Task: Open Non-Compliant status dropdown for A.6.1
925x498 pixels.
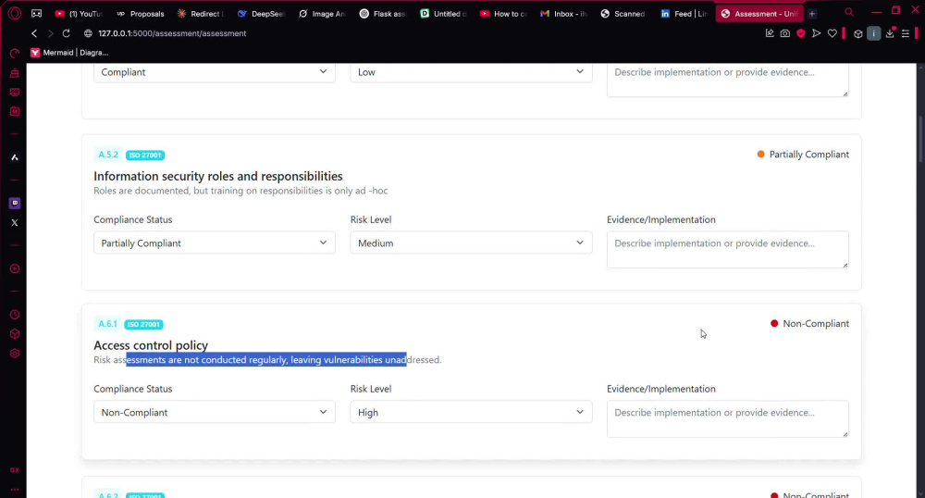Action: point(215,413)
